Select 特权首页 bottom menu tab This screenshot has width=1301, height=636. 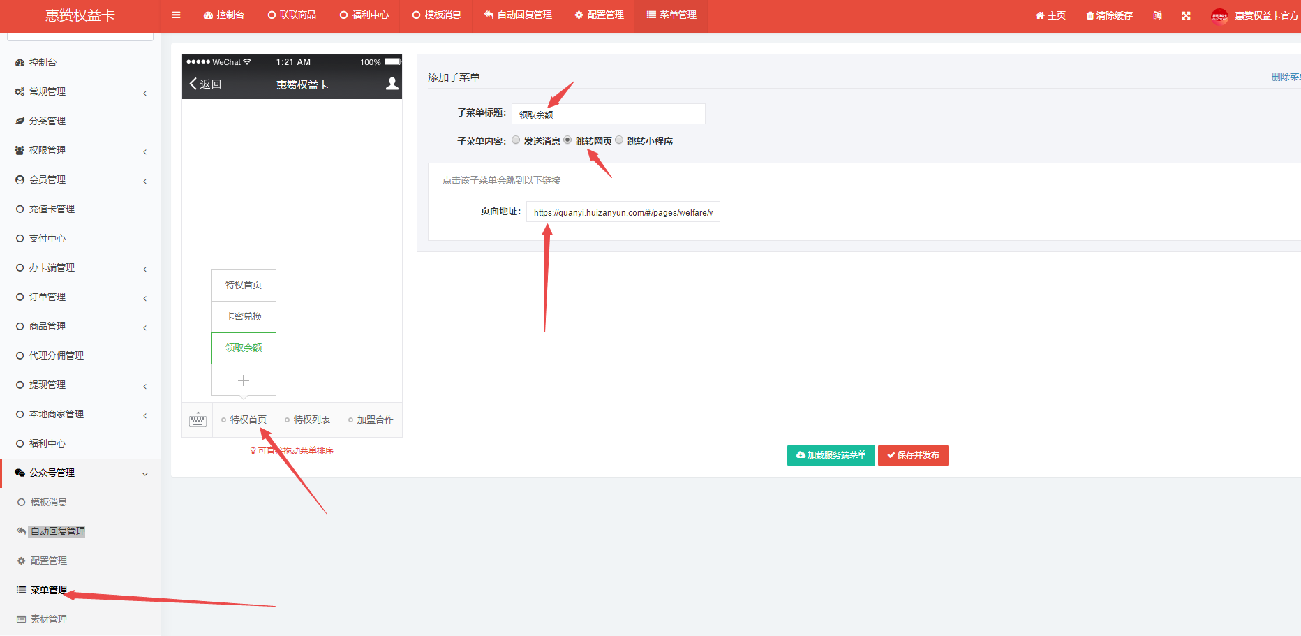[244, 420]
